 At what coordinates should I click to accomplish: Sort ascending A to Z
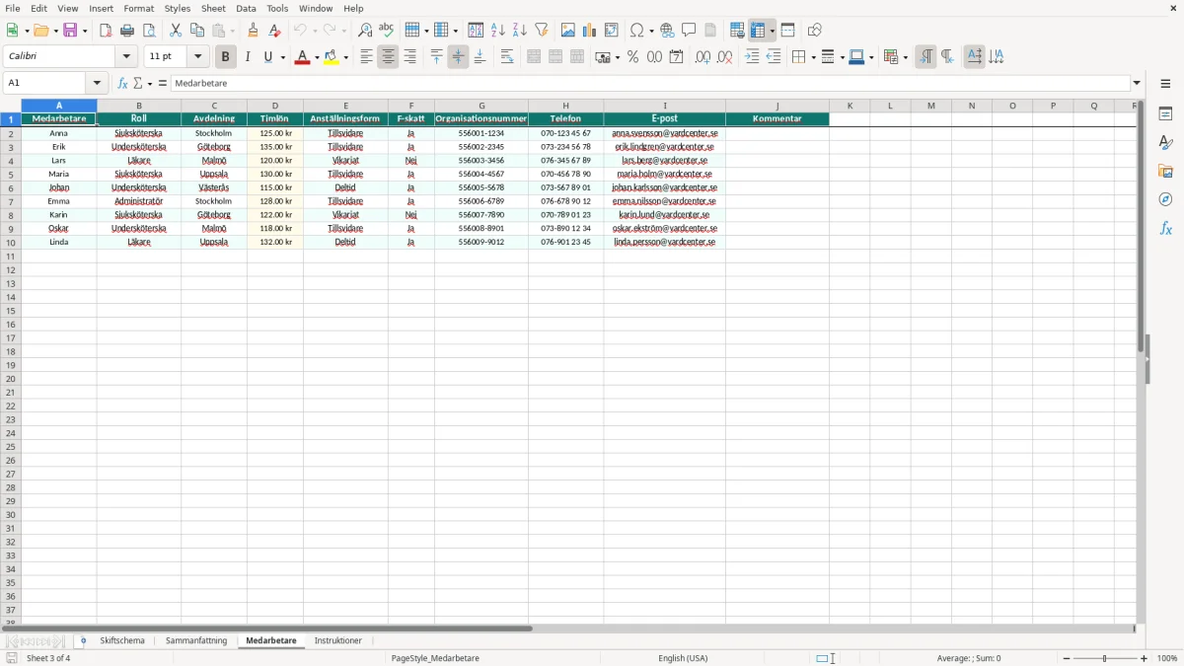498,31
